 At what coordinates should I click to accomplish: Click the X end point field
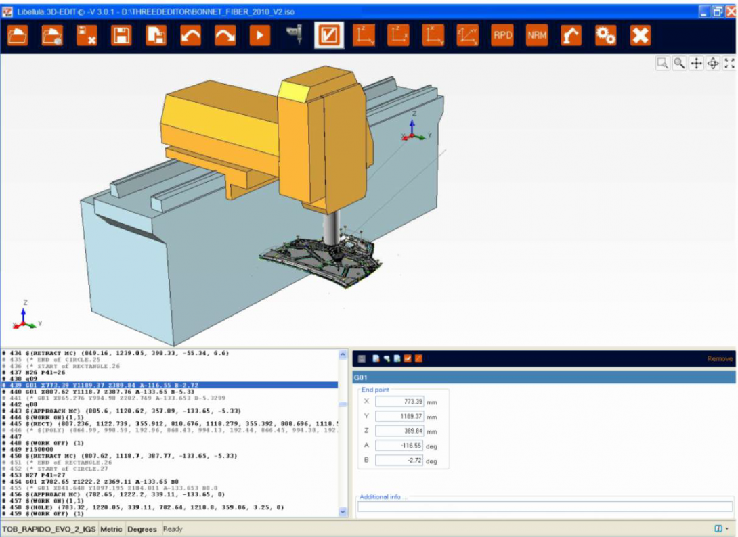tap(399, 402)
